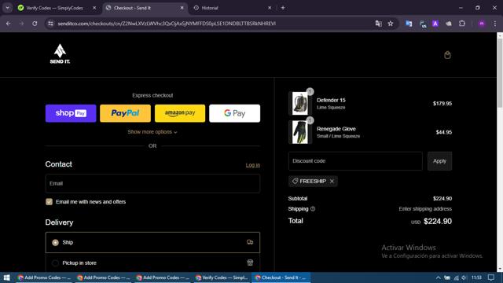Click the Renegade Glove product thumbnail
The width and height of the screenshot is (503, 283).
[x=300, y=132]
